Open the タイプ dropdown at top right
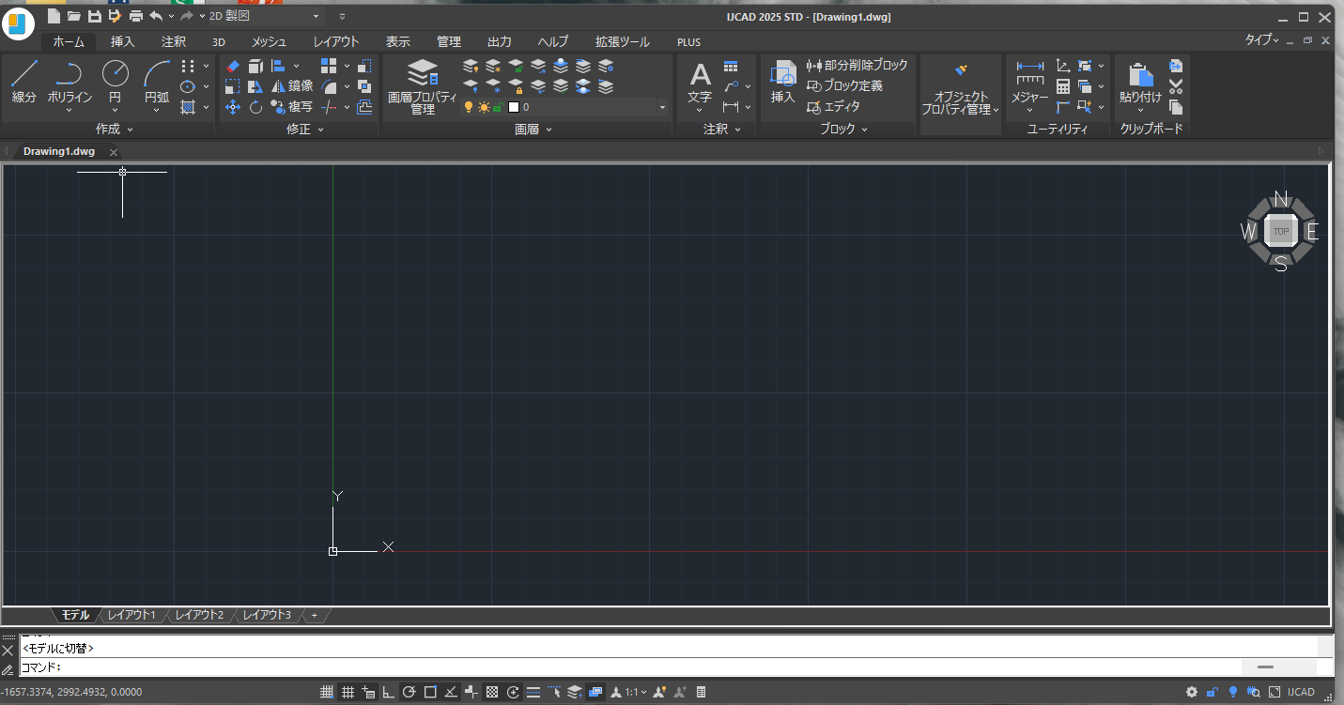This screenshot has width=1344, height=705. click(1261, 40)
